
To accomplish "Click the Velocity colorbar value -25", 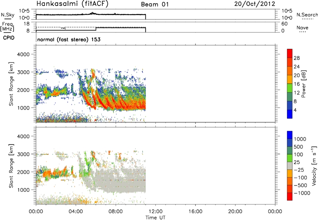I will click(x=299, y=170).
